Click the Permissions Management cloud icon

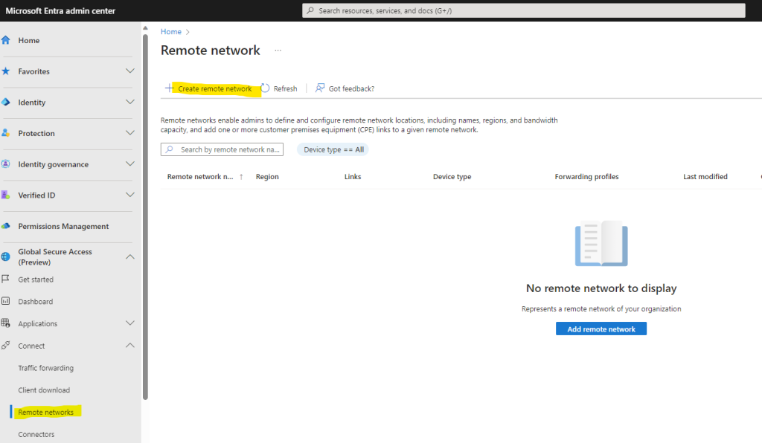point(6,226)
